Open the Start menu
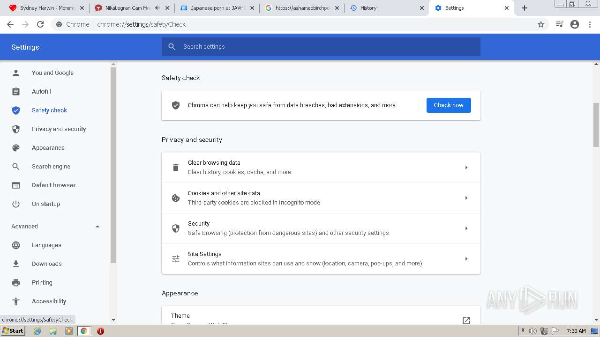 click(13, 331)
